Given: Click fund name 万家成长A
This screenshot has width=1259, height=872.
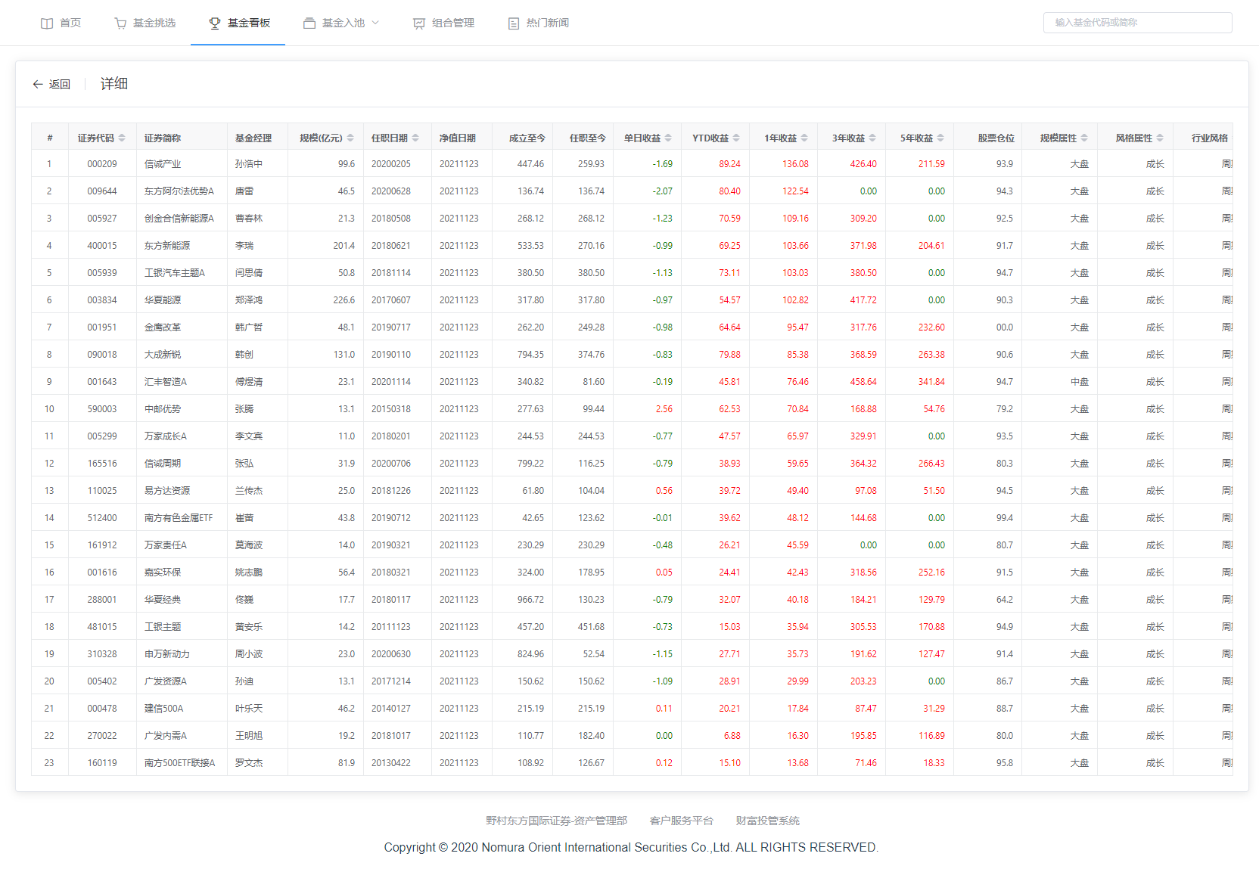Looking at the screenshot, I should [166, 436].
